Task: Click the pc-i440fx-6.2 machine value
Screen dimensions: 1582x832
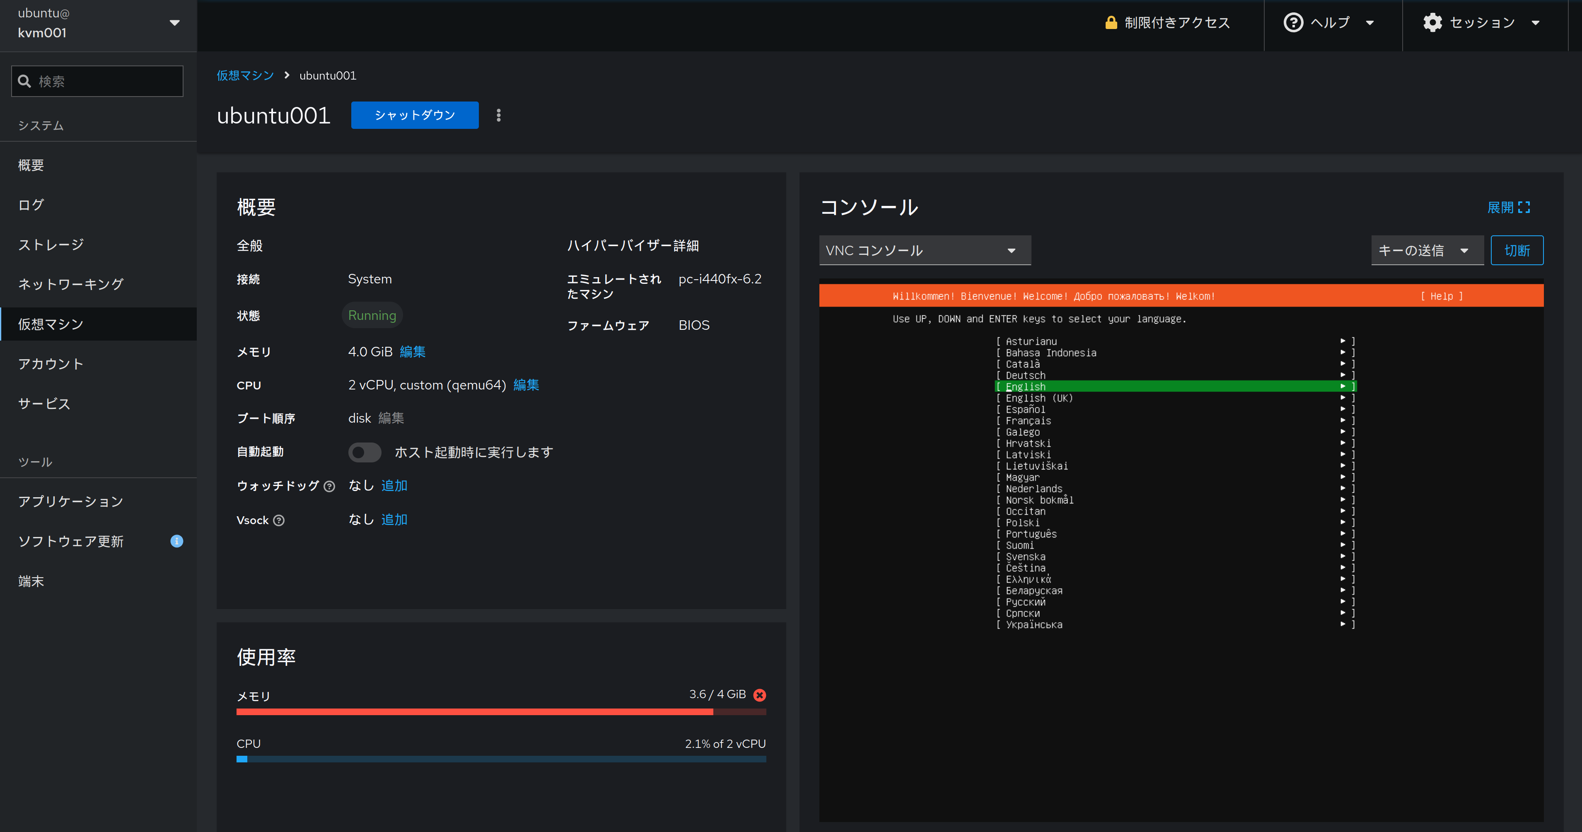Action: click(720, 279)
